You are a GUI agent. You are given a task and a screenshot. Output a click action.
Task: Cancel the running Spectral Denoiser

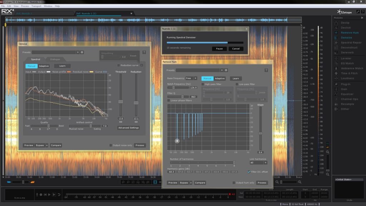[x=236, y=49]
